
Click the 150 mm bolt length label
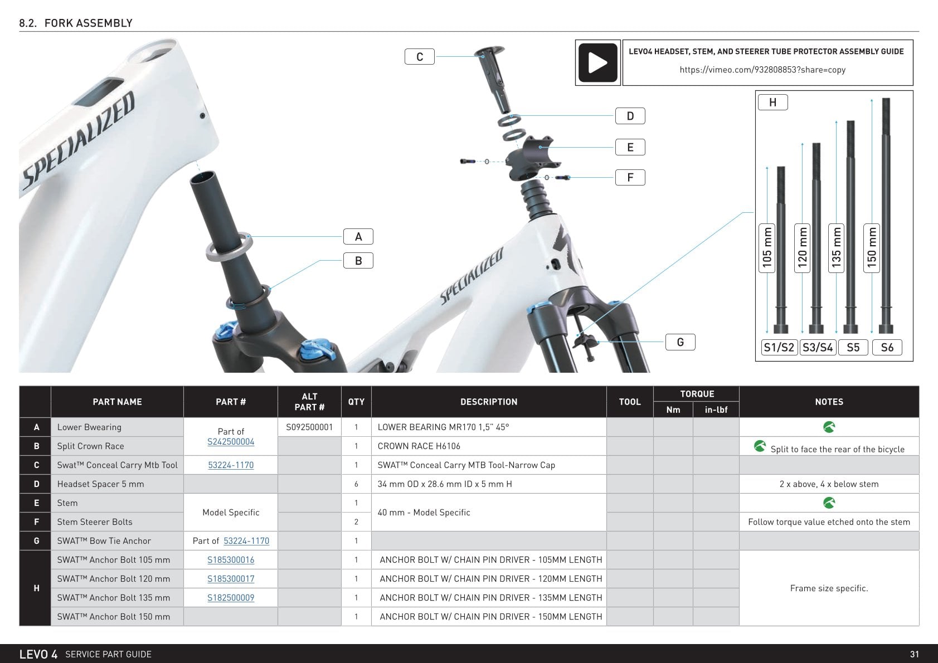coord(872,247)
